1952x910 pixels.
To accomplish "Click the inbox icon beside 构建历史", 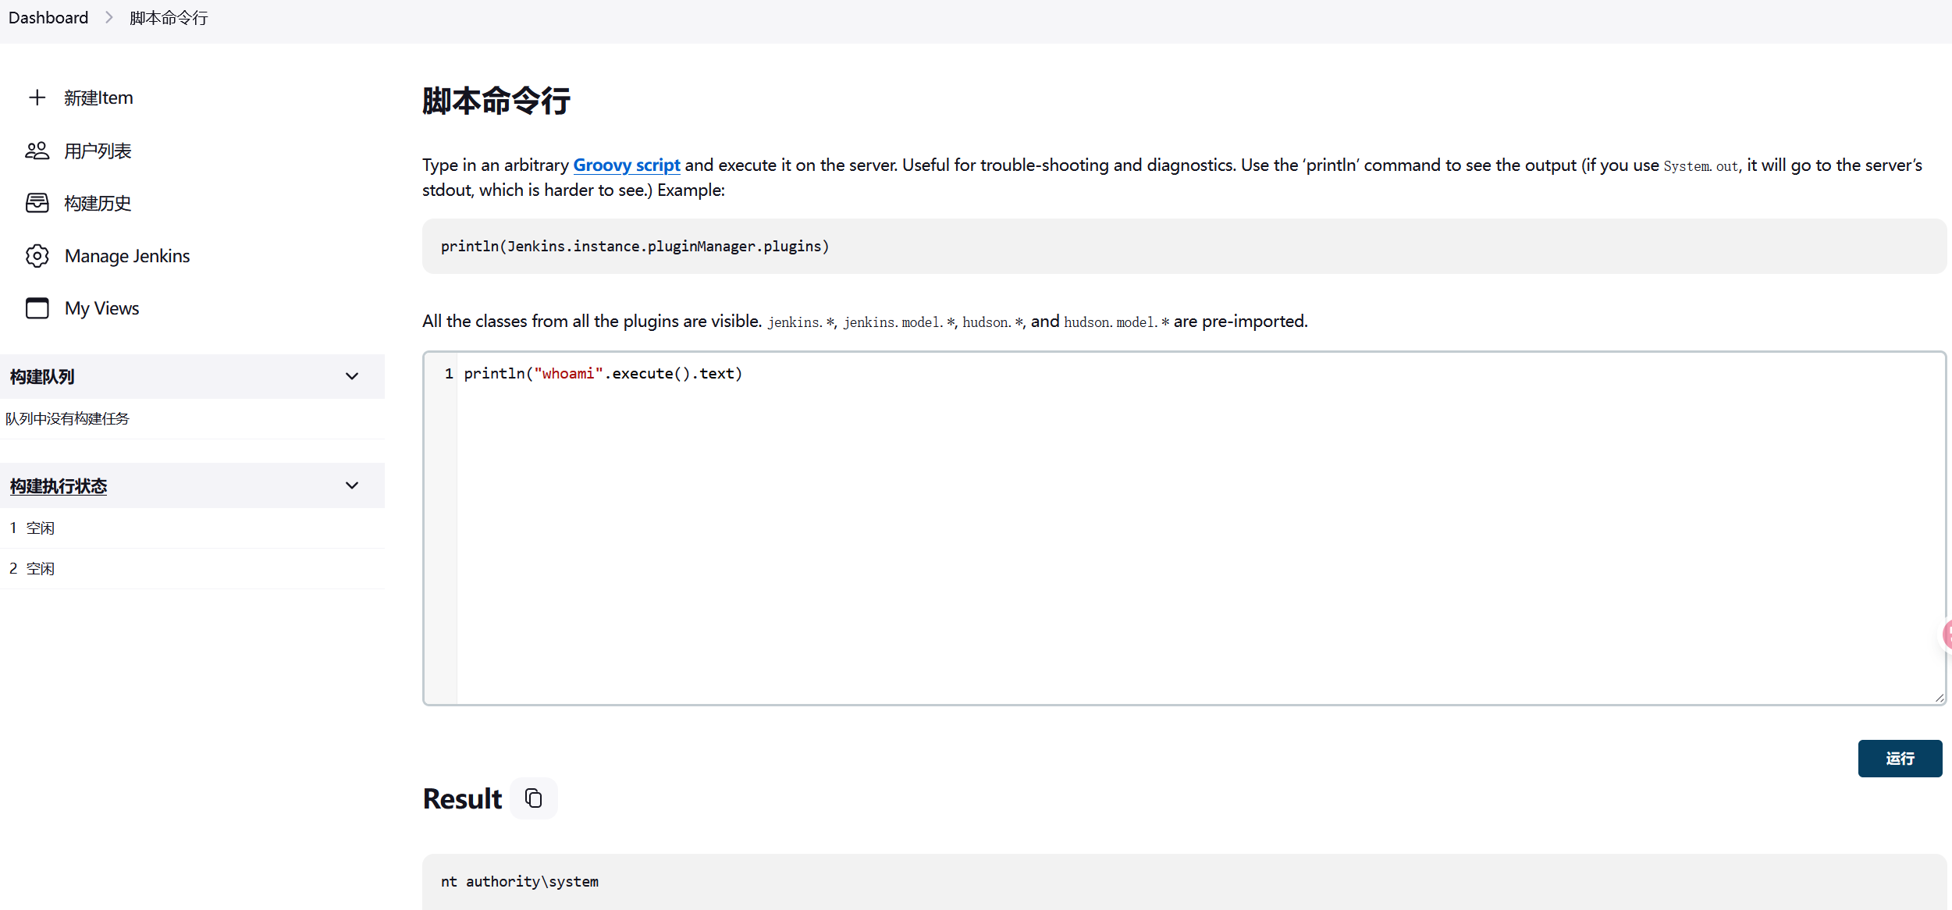I will 37,203.
